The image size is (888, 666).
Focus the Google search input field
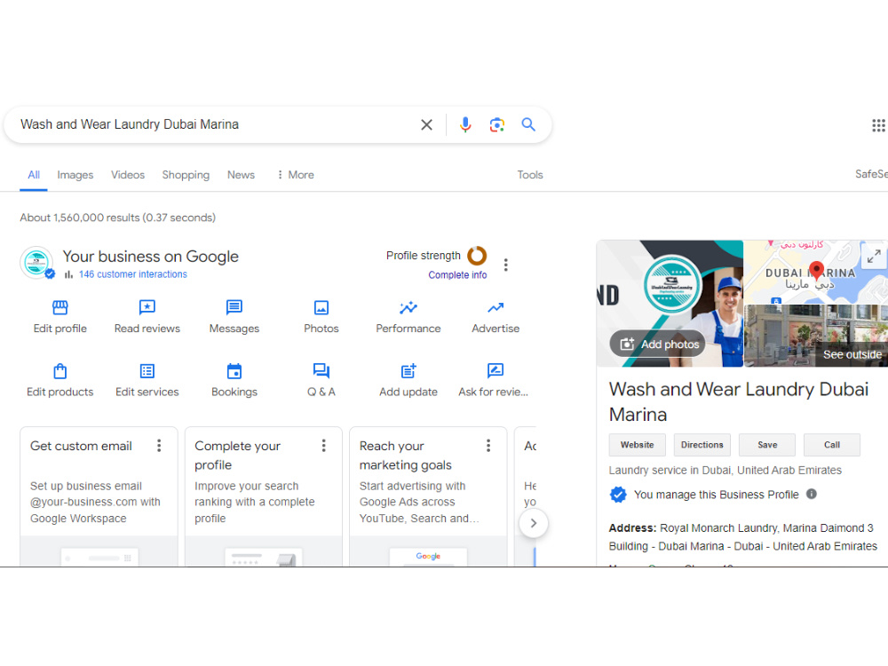215,124
